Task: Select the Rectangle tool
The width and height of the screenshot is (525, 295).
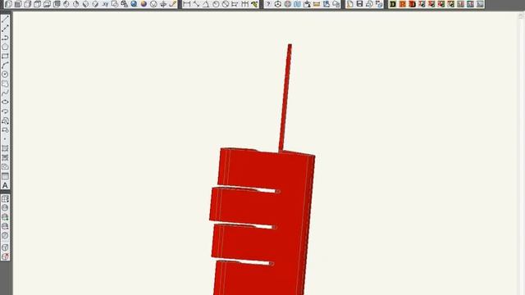Action: click(5, 57)
